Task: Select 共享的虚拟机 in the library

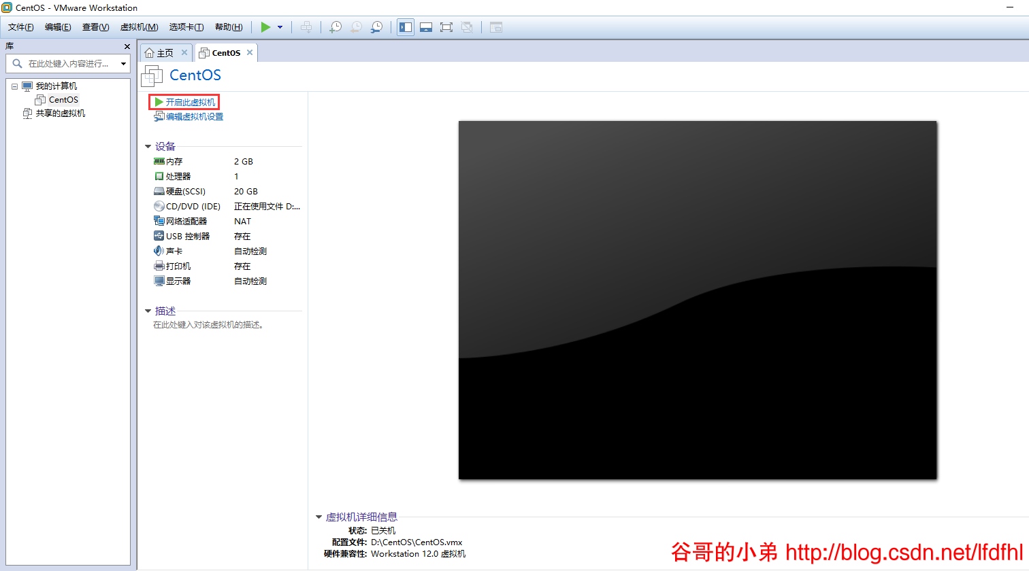Action: (60, 114)
